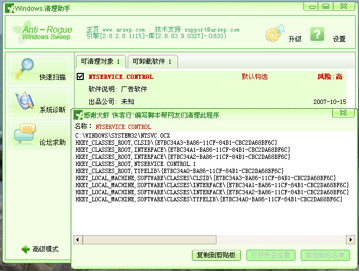The height and width of the screenshot is (271, 359).
Task: Uncheck the NTSERVICE.CONTROL checkbox
Action: point(80,76)
